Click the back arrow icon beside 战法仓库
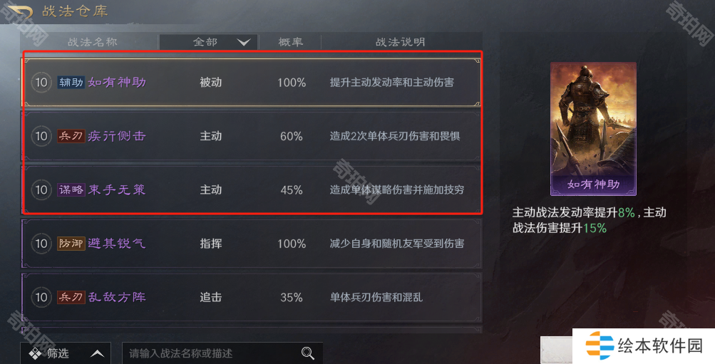715x364 pixels. click(20, 11)
